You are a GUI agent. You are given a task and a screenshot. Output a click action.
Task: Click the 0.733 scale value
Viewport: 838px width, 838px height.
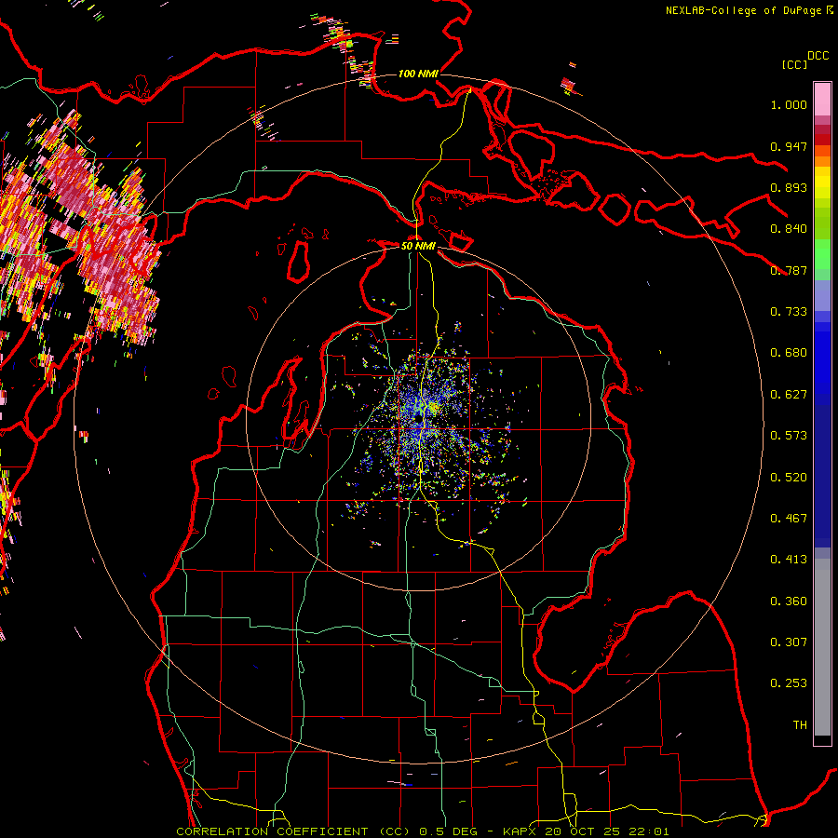789,312
